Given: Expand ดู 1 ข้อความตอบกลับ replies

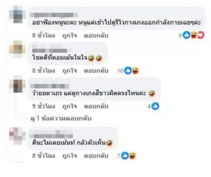Looking at the screenshot, I should (61, 118).
